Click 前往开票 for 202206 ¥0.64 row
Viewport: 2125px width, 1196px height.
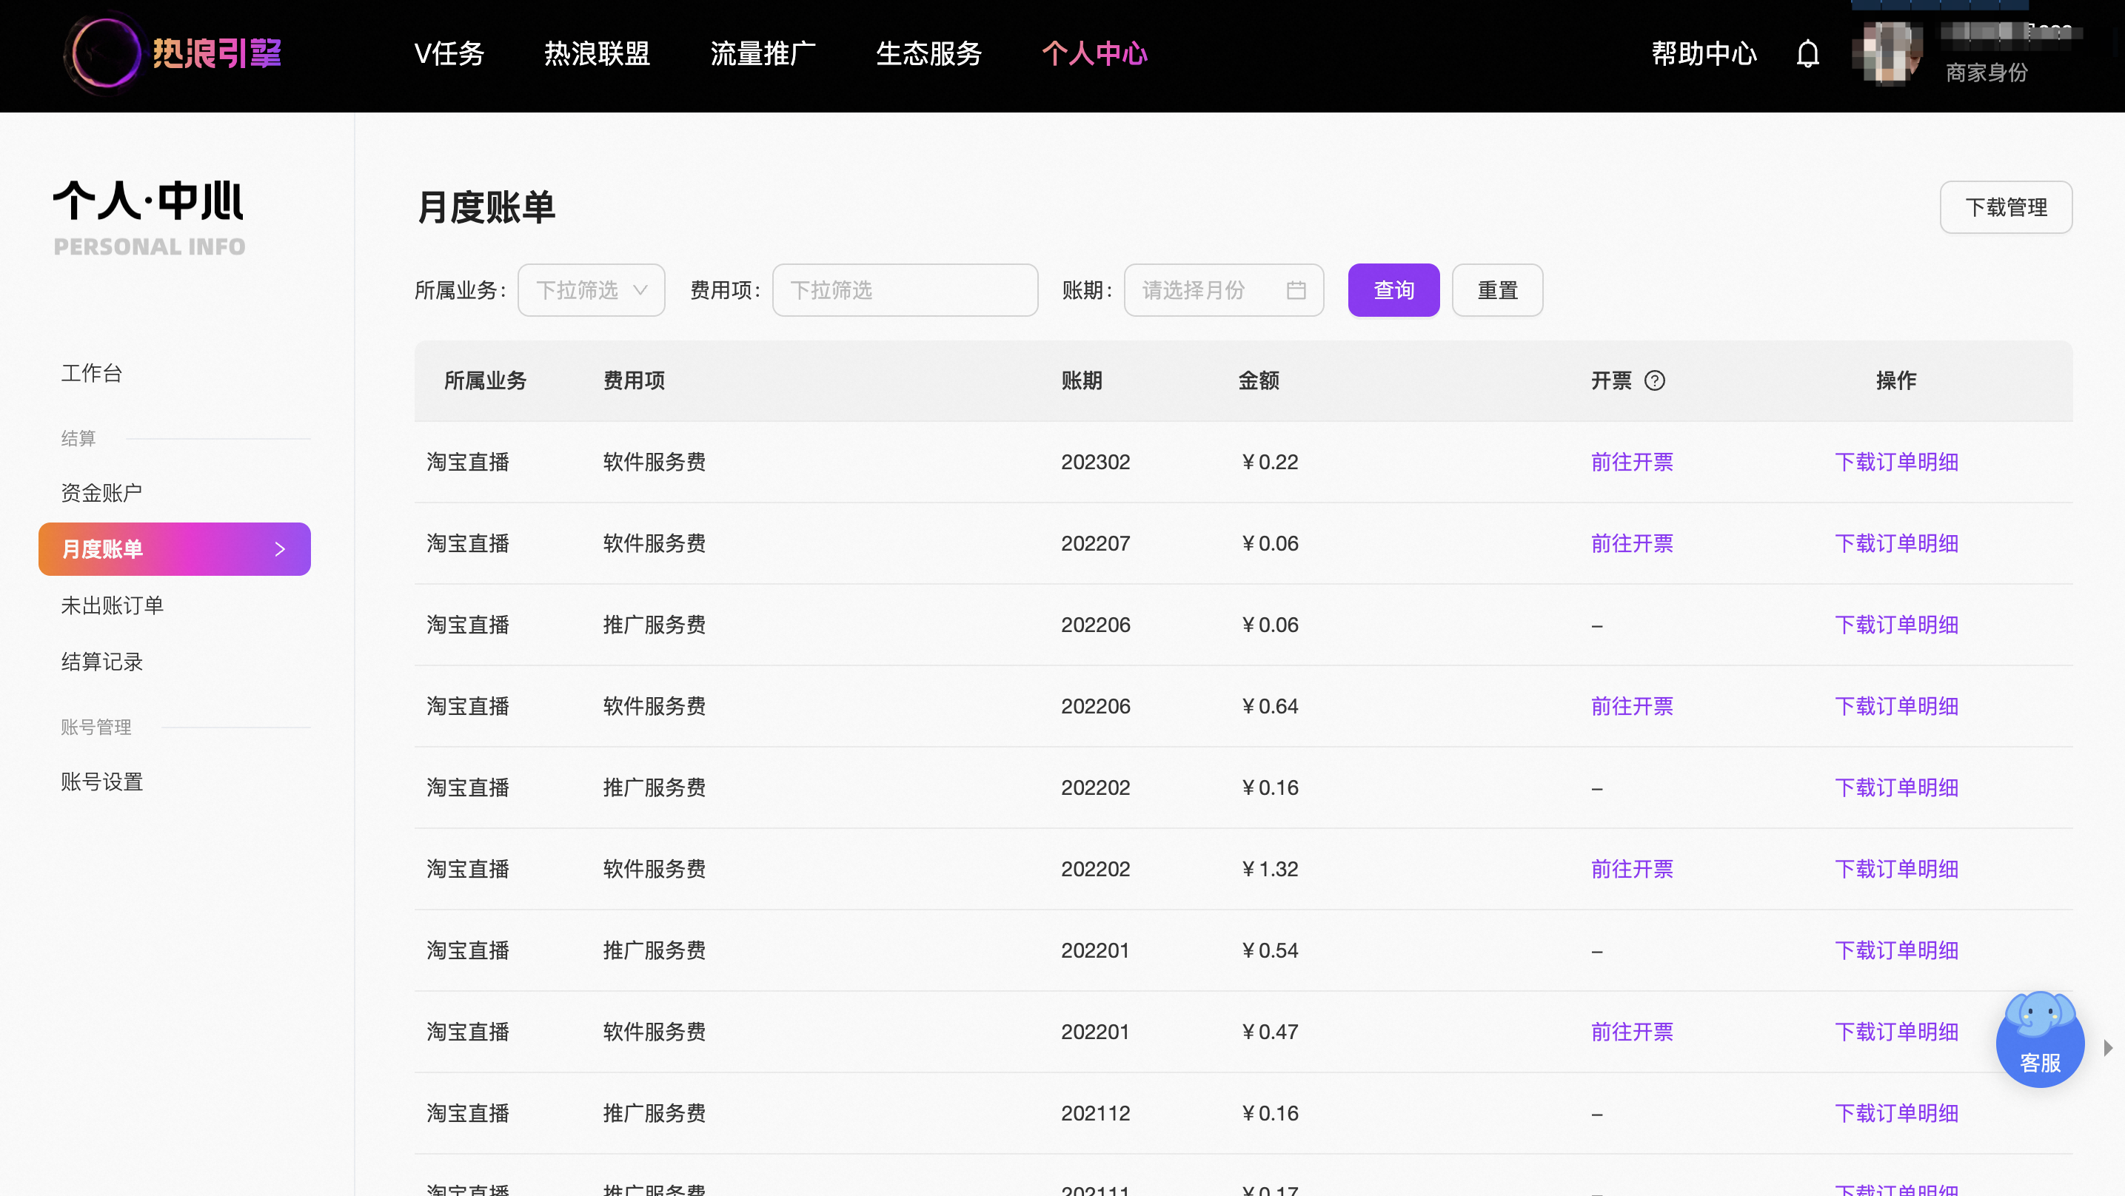click(x=1632, y=706)
